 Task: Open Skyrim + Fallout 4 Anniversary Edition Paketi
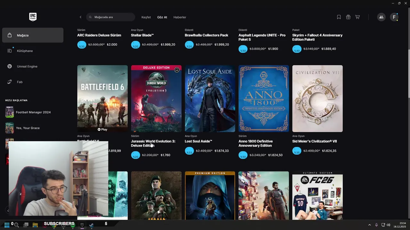pyautogui.click(x=317, y=37)
